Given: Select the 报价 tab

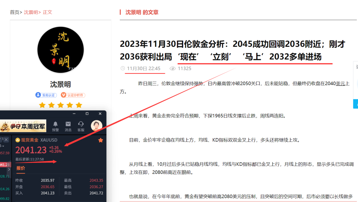Looking at the screenshot, I should click(21, 168).
